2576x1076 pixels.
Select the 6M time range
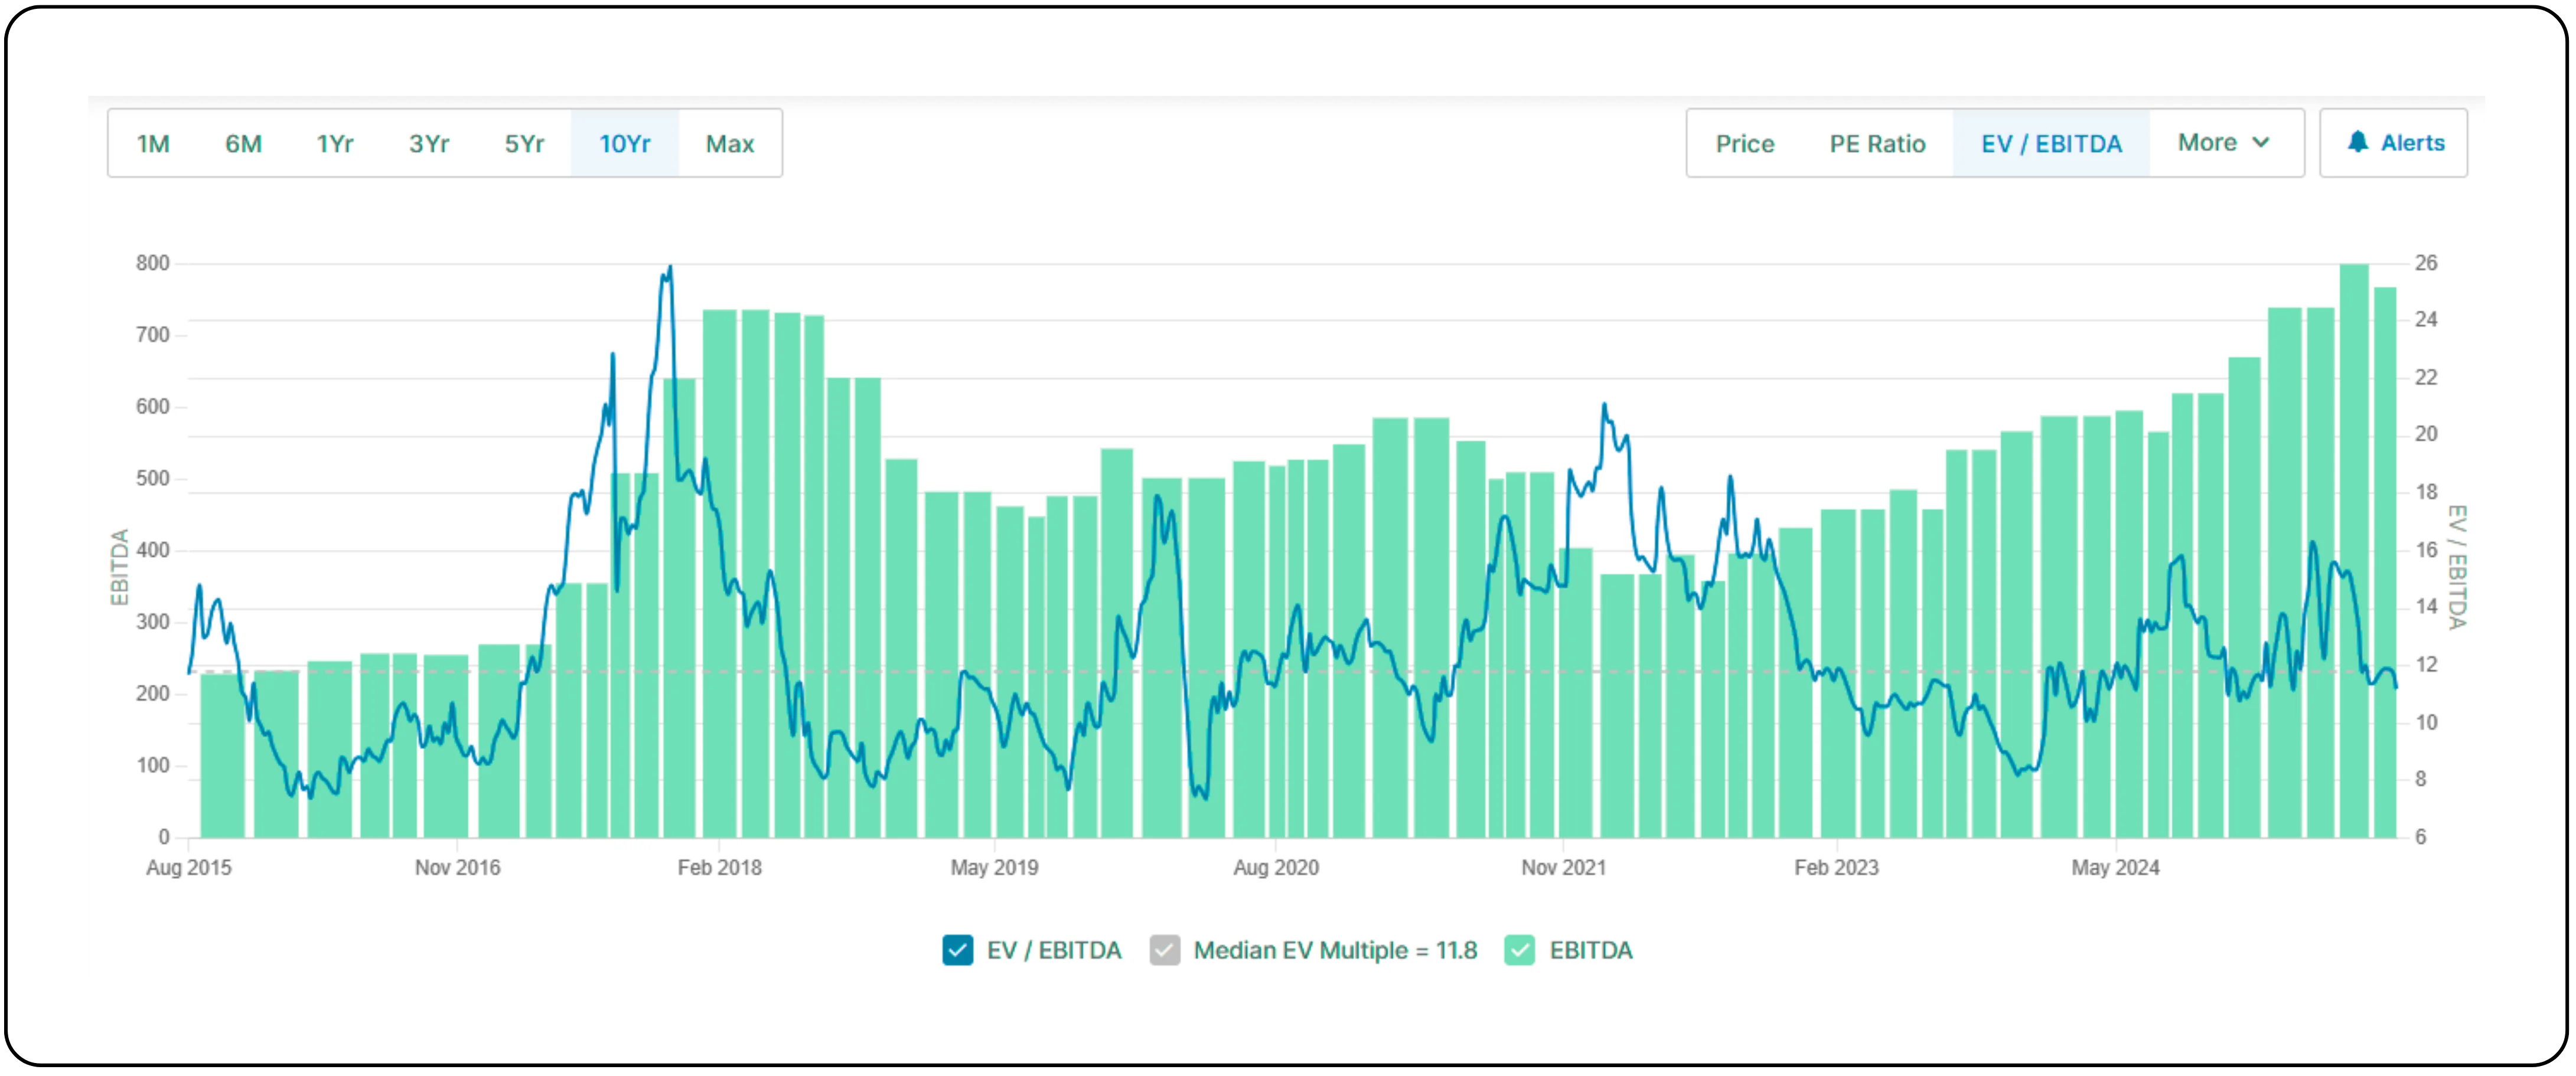(243, 144)
